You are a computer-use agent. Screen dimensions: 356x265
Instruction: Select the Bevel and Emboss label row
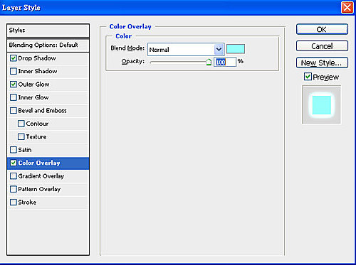pyautogui.click(x=48, y=111)
